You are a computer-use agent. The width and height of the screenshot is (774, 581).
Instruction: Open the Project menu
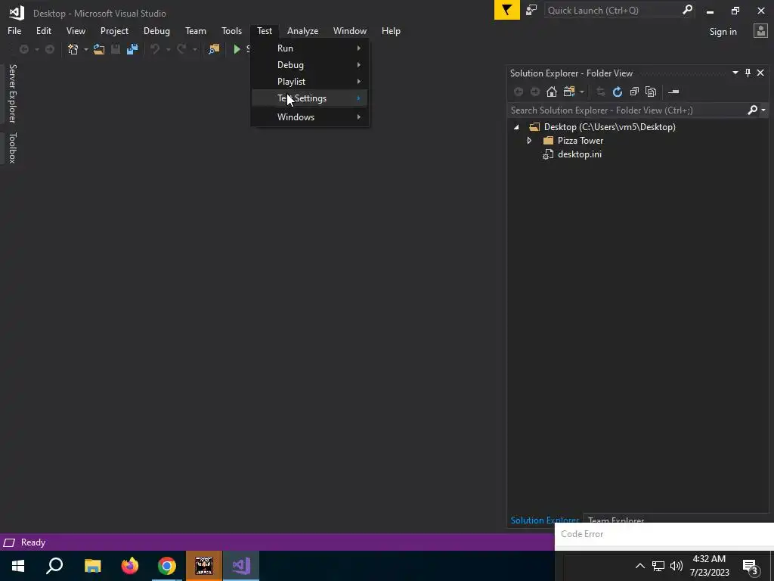[x=114, y=30]
